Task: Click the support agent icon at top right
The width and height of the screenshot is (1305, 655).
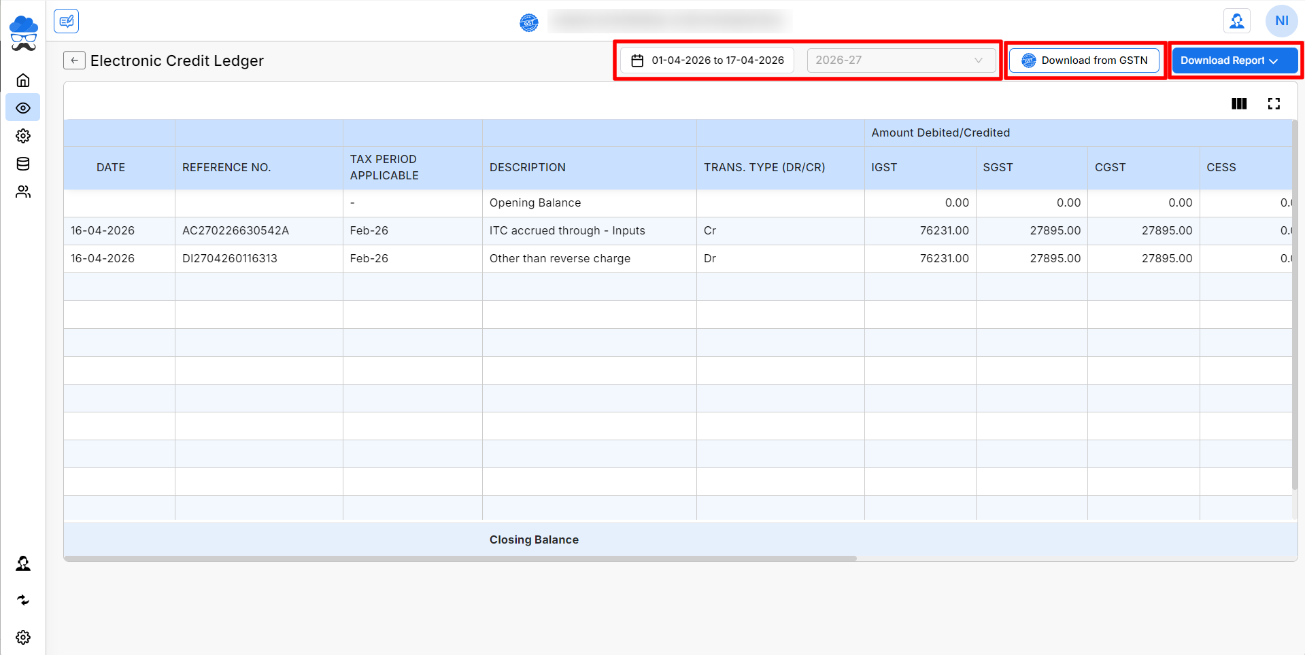Action: [x=1236, y=21]
